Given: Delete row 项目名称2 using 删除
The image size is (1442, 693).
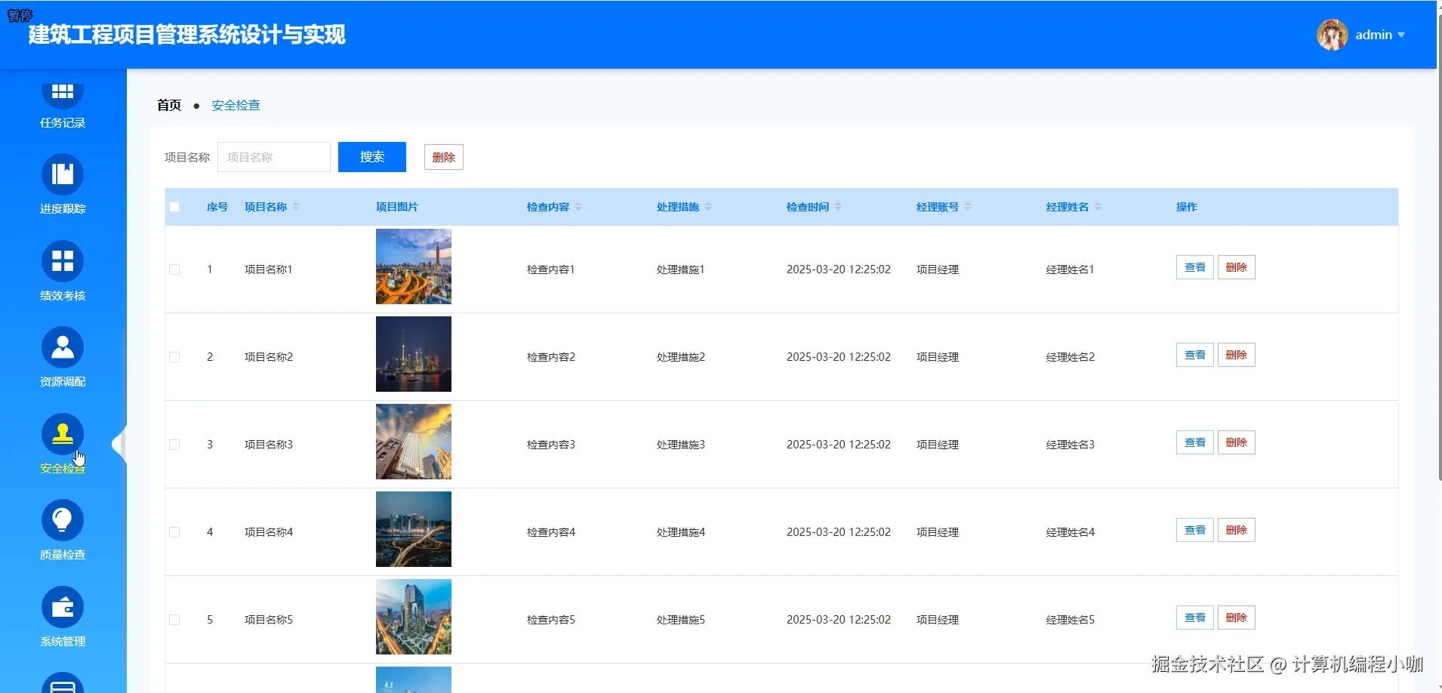Looking at the screenshot, I should coord(1237,355).
